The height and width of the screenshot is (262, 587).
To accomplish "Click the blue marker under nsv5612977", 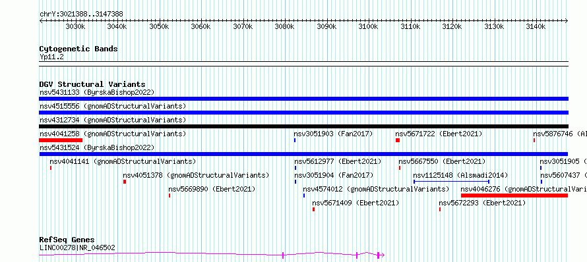I will pyautogui.click(x=295, y=168).
